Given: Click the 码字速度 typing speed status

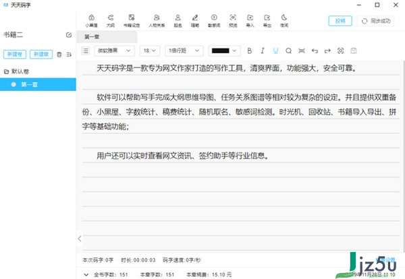Looking at the screenshot, I should coord(182,260).
